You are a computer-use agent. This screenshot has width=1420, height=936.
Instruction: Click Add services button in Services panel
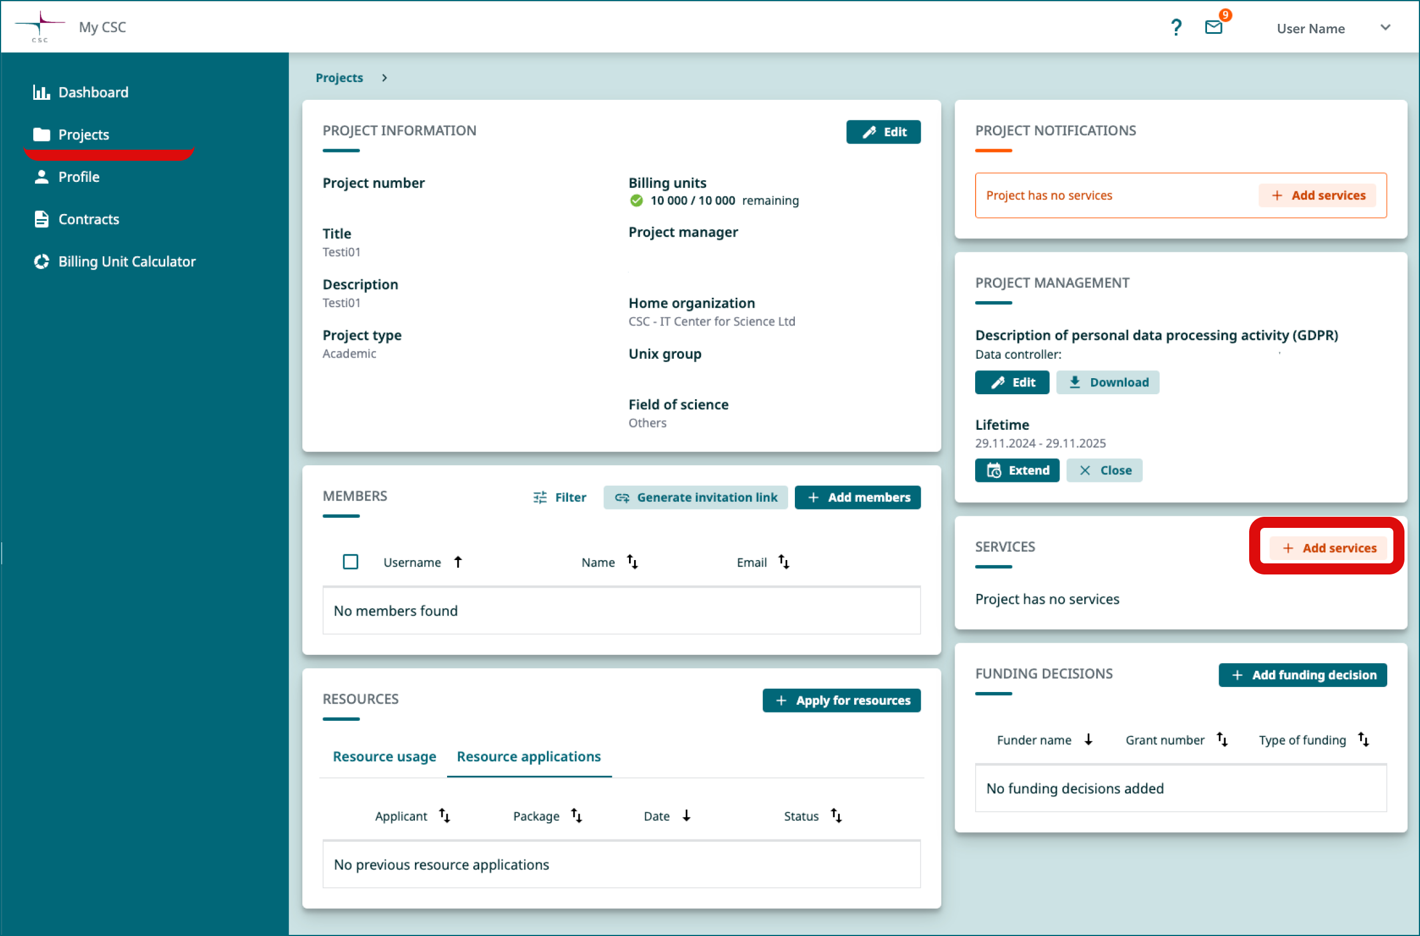(1331, 547)
